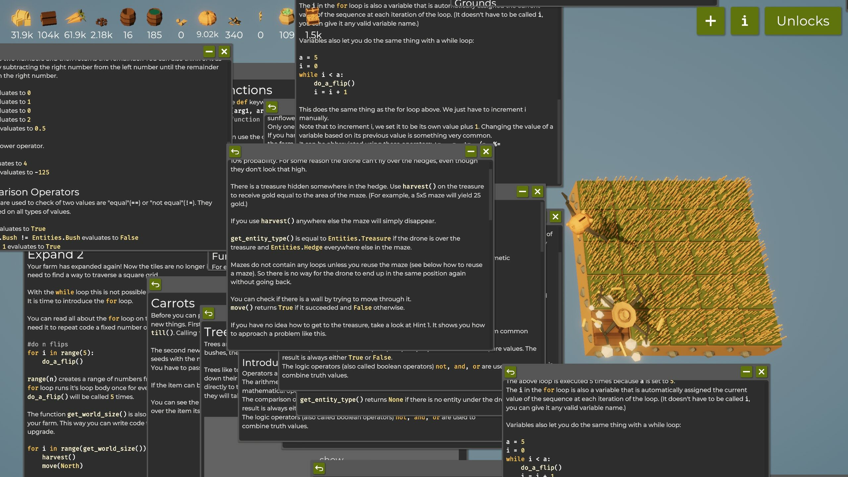Minimize the window behind the maze docs
This screenshot has height=477, width=848.
522,191
